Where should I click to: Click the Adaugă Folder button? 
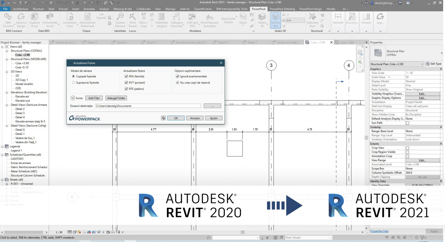click(x=116, y=98)
